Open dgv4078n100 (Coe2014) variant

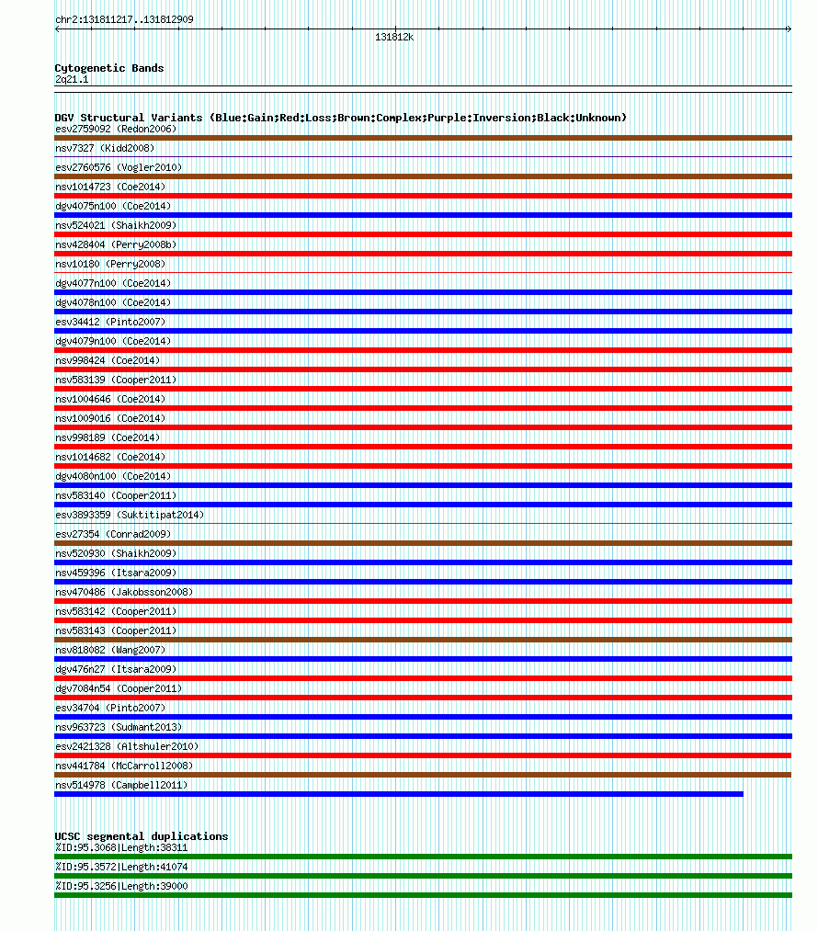[113, 302]
